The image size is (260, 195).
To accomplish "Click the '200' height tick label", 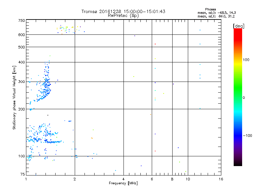I will 21,109.
